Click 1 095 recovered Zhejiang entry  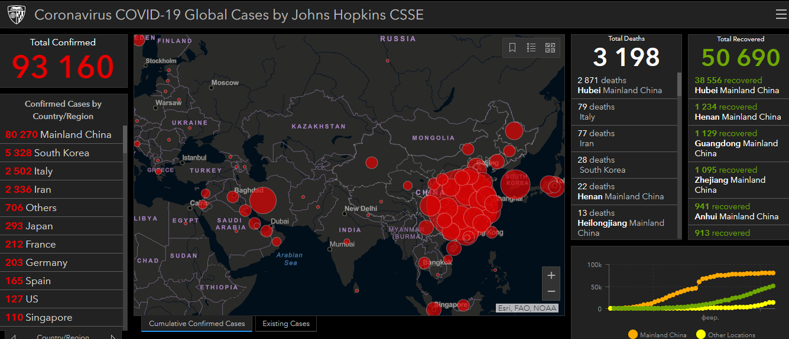pos(738,180)
